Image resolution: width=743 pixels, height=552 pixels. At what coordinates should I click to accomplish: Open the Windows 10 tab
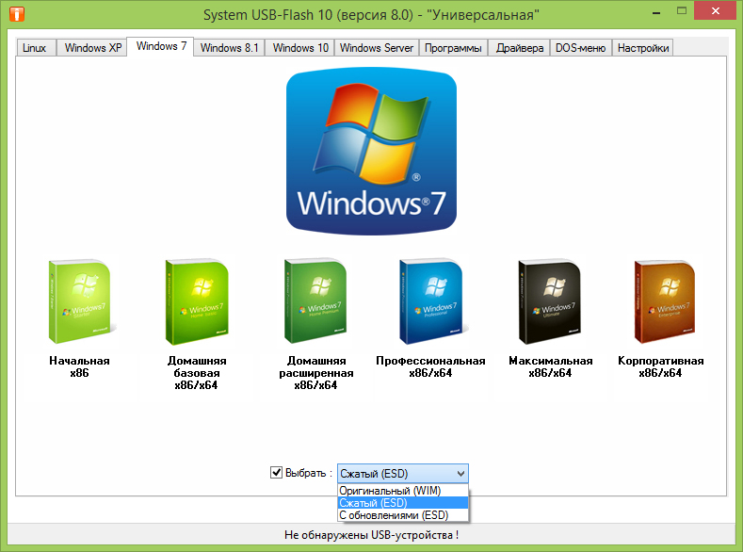(300, 48)
